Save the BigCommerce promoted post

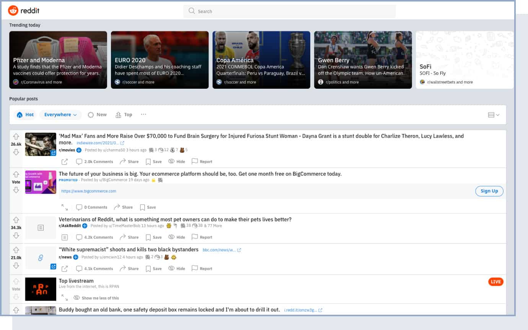click(148, 207)
